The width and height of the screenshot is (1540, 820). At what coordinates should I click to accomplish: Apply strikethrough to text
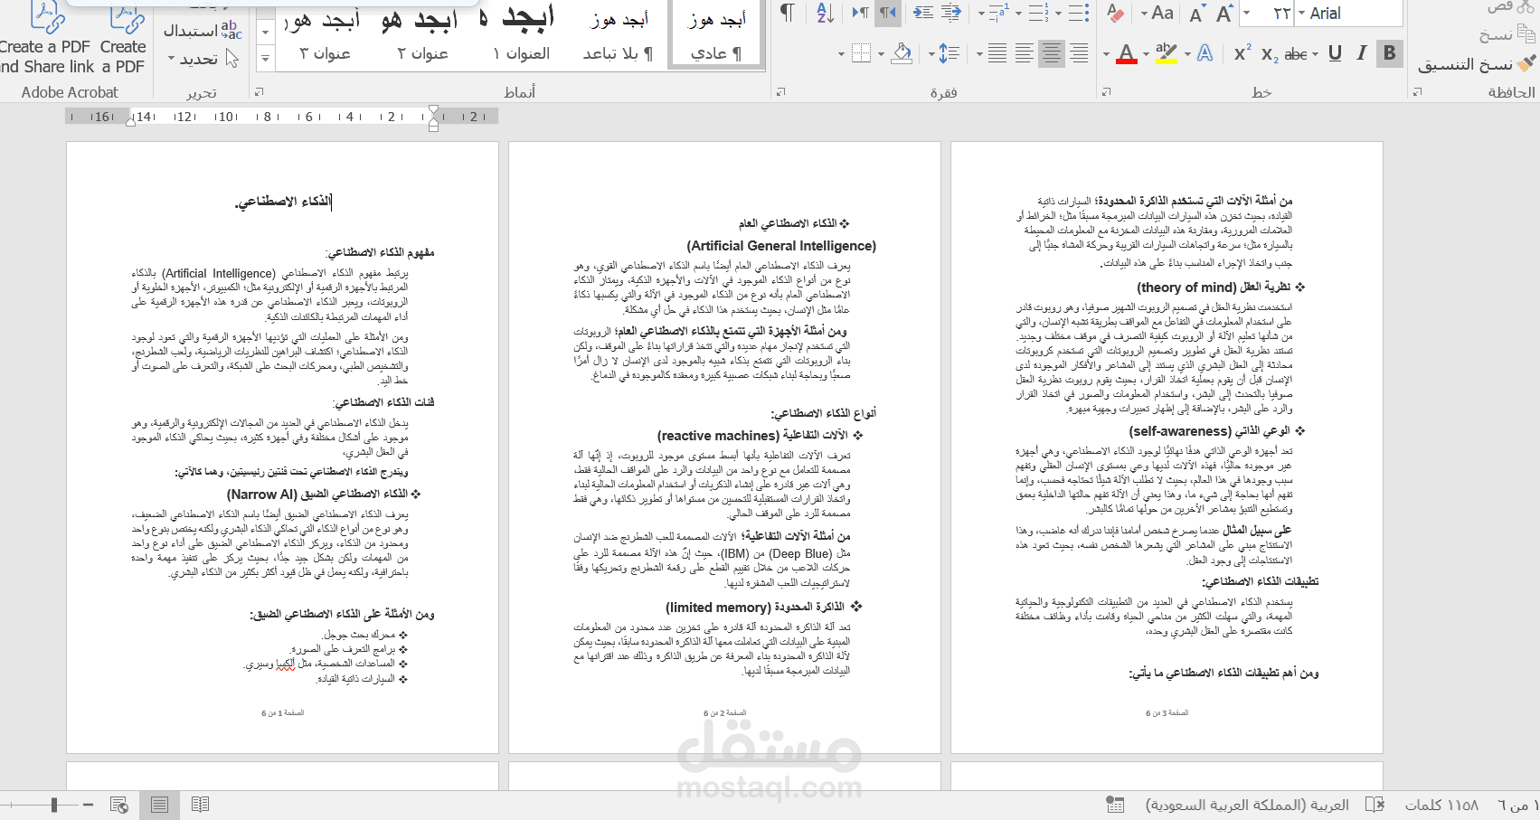(x=1296, y=54)
